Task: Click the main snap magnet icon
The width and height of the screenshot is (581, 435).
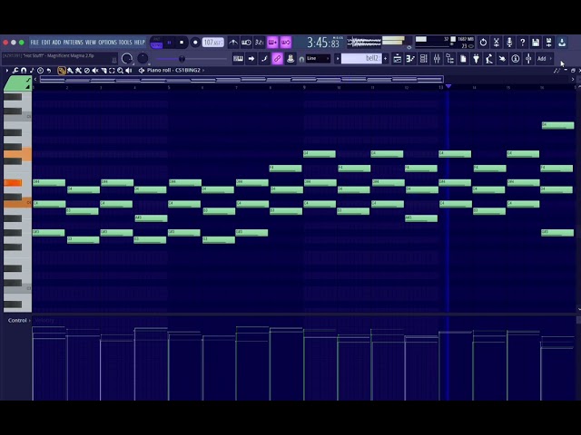Action: coord(301,59)
